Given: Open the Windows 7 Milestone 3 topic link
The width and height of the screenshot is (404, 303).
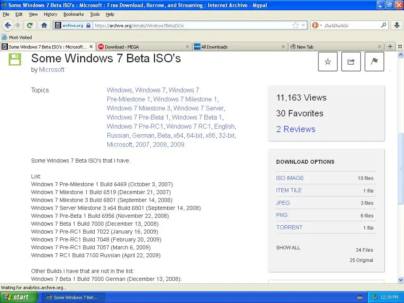Looking at the screenshot, I should coord(138,108).
